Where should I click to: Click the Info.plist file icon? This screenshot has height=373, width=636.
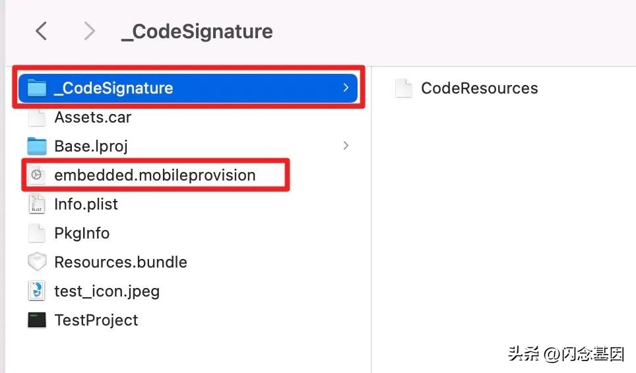pos(37,204)
